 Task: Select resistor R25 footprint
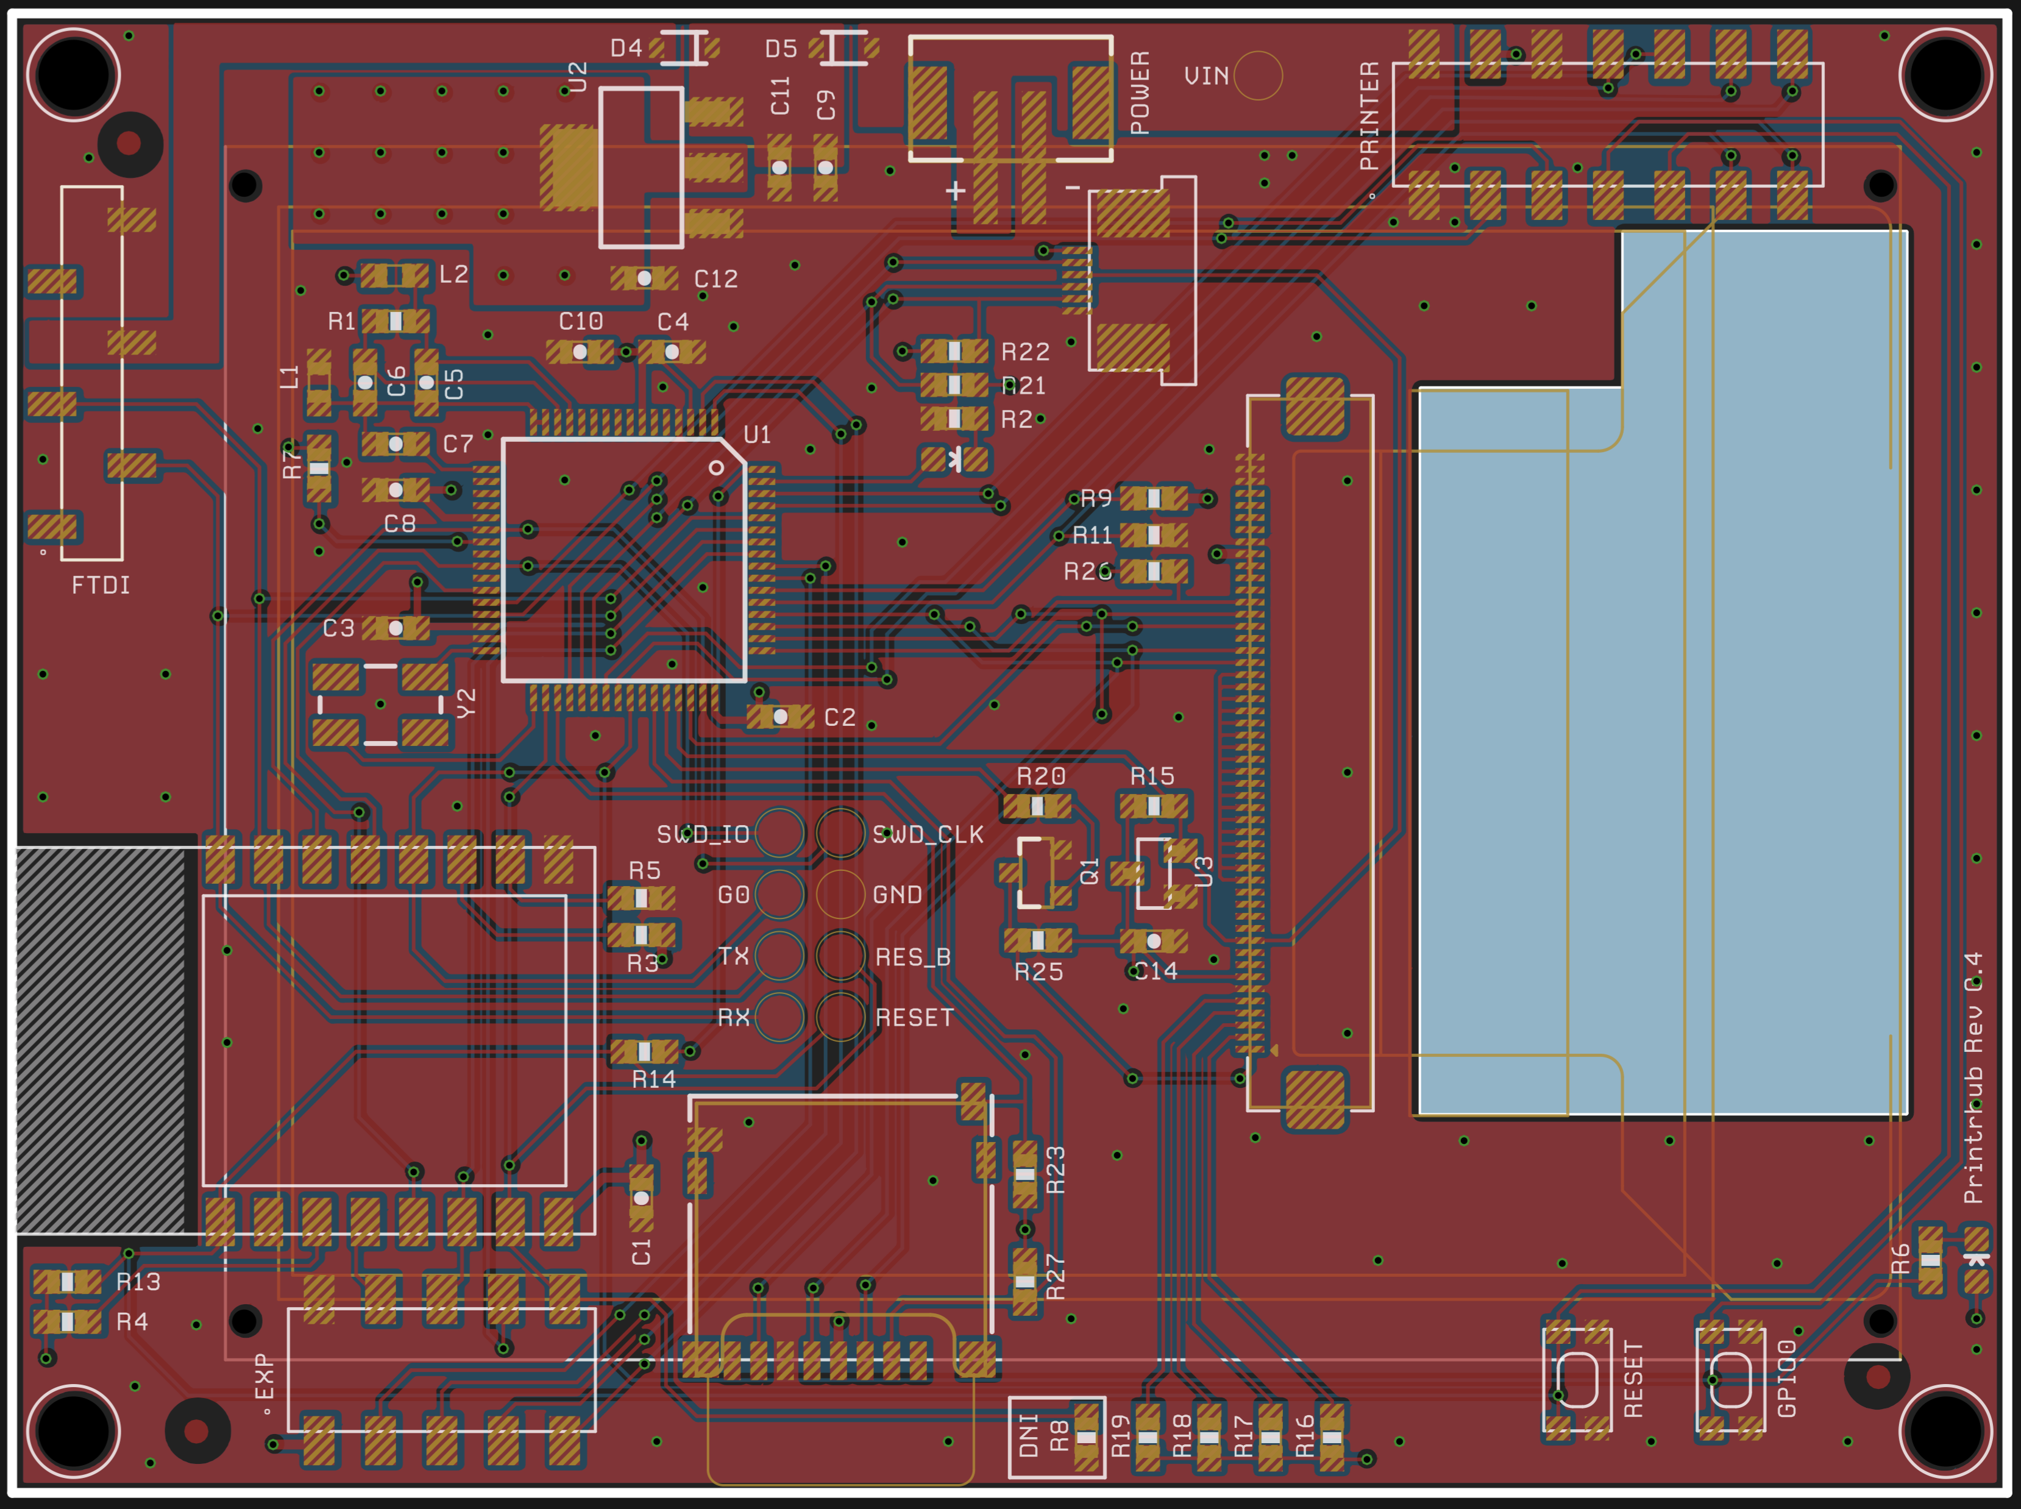tap(1037, 940)
